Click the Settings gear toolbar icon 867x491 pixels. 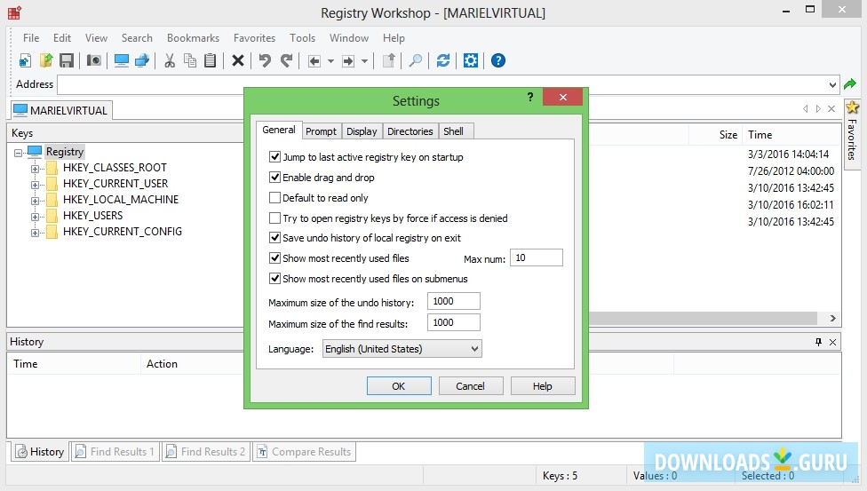point(471,60)
